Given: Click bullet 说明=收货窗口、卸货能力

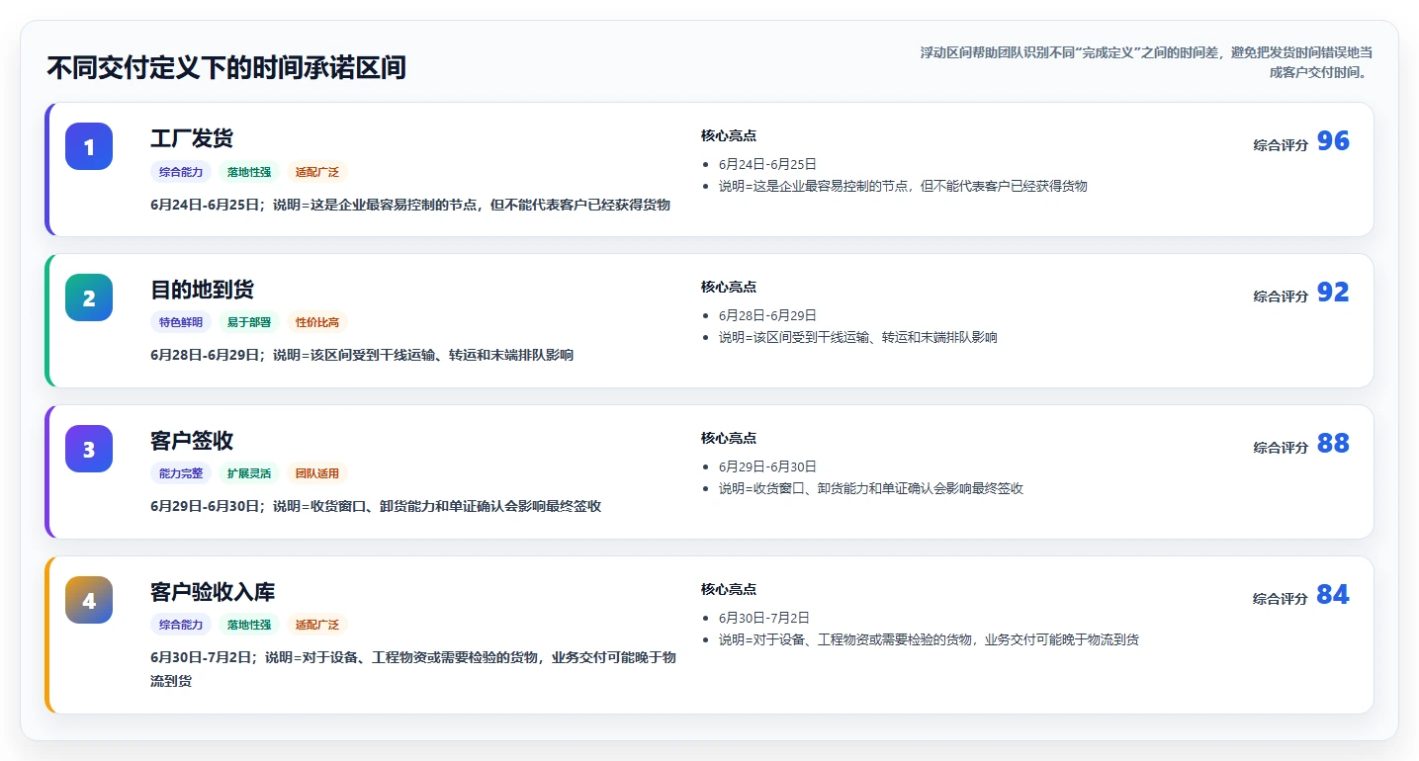Looking at the screenshot, I should coord(871,488).
